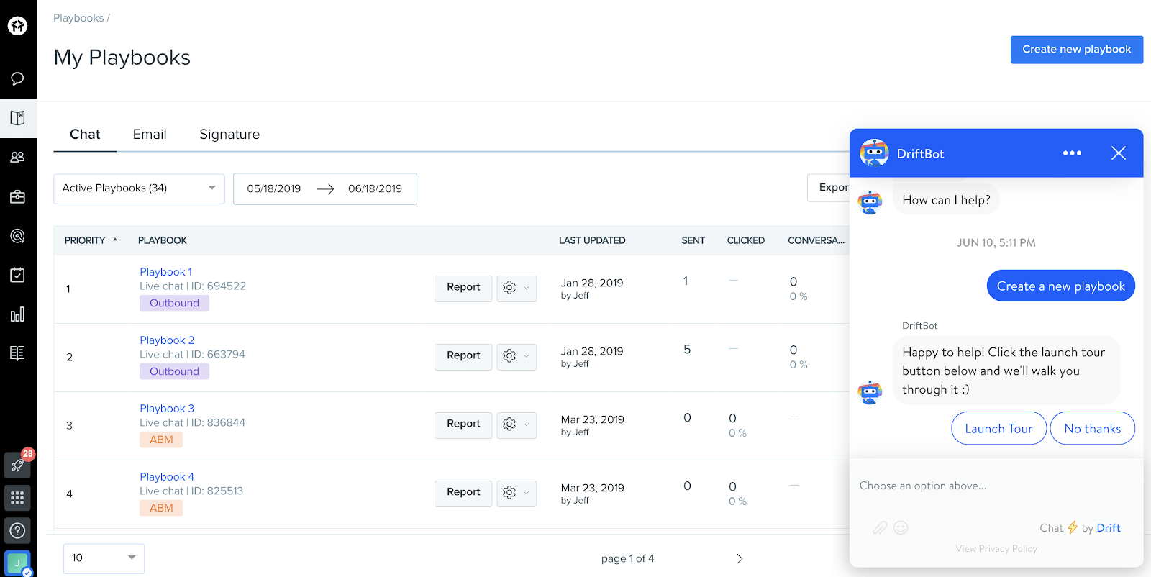Viewport: 1151px width, 577px height.
Task: Switch to Signature tab
Action: (x=229, y=135)
